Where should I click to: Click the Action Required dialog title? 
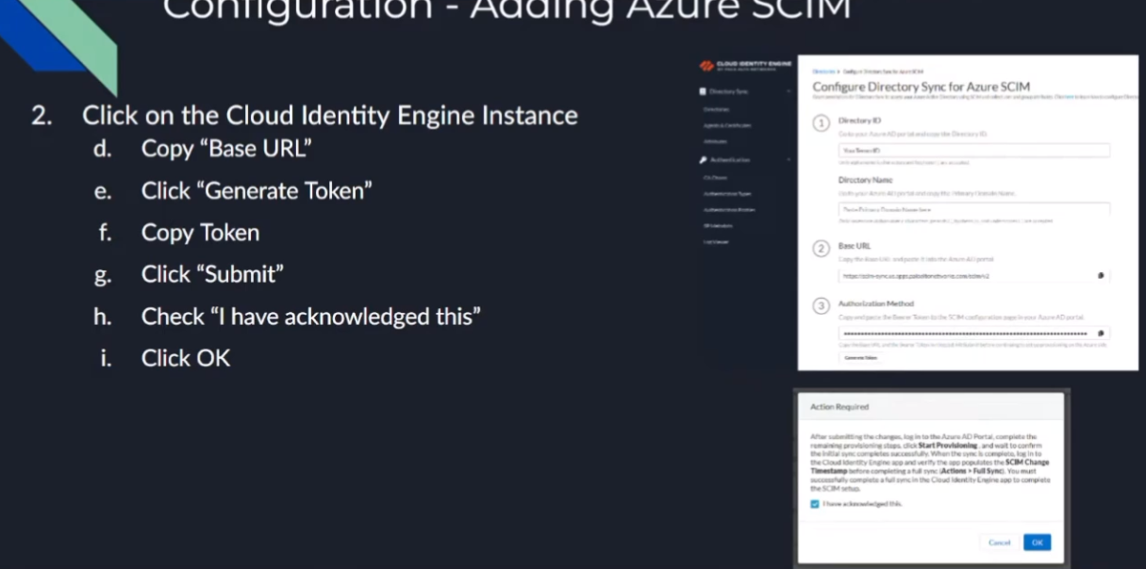(x=839, y=407)
